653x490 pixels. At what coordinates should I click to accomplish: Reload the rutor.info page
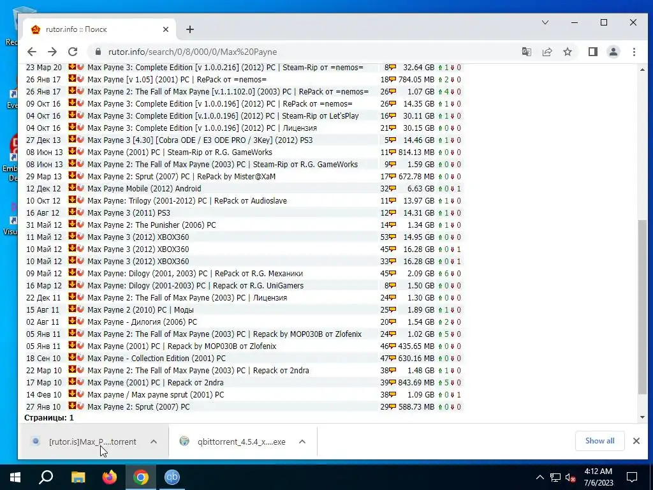coord(73,52)
